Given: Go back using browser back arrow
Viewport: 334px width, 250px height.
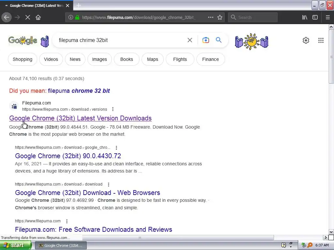Looking at the screenshot, I should pos(7,17).
